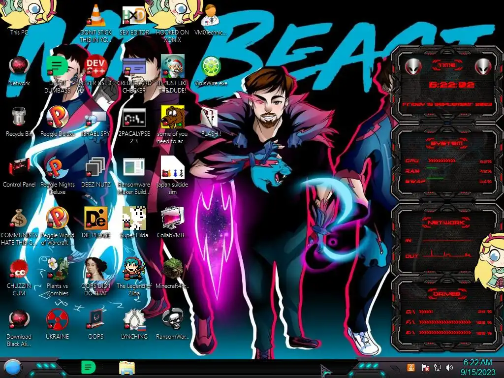Viewport: 504px width, 378px height.
Task: Click the F:\ drive row in Drives gadget
Action: [449, 322]
